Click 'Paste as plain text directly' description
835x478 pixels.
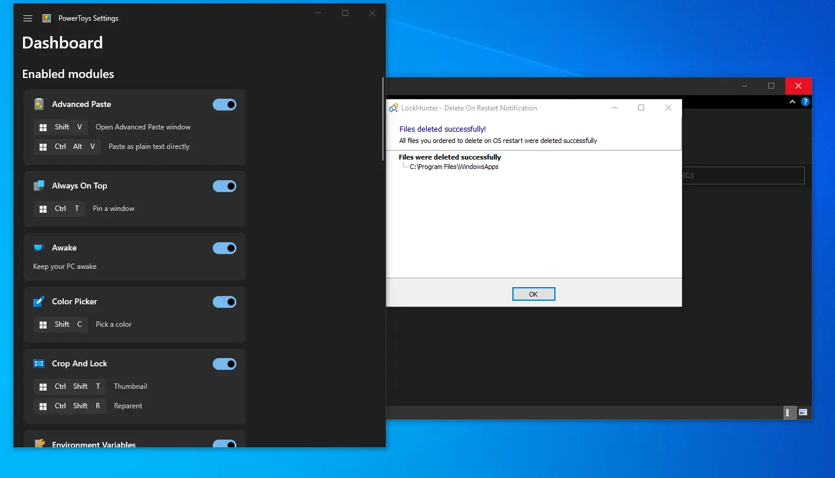click(x=149, y=147)
